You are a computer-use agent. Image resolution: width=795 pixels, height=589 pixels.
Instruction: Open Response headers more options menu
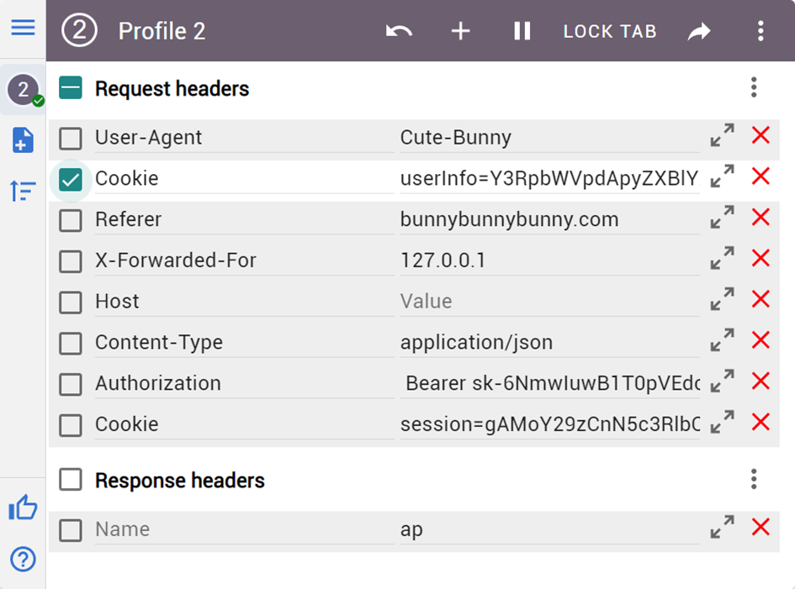[754, 479]
